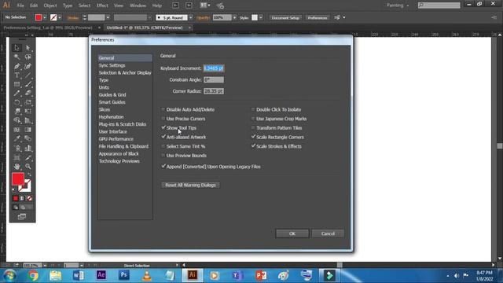Image resolution: width=503 pixels, height=283 pixels.
Task: Select the Eyedropper tool
Action: (17, 138)
